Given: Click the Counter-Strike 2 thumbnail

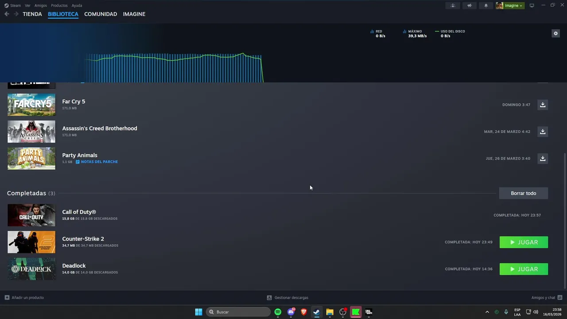Looking at the screenshot, I should pyautogui.click(x=31, y=242).
